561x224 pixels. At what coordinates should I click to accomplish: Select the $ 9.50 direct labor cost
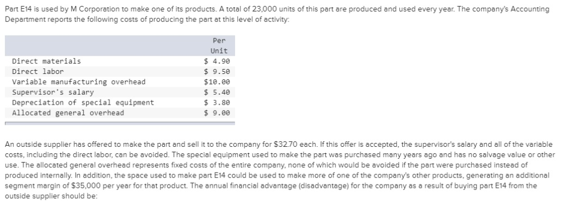(217, 72)
